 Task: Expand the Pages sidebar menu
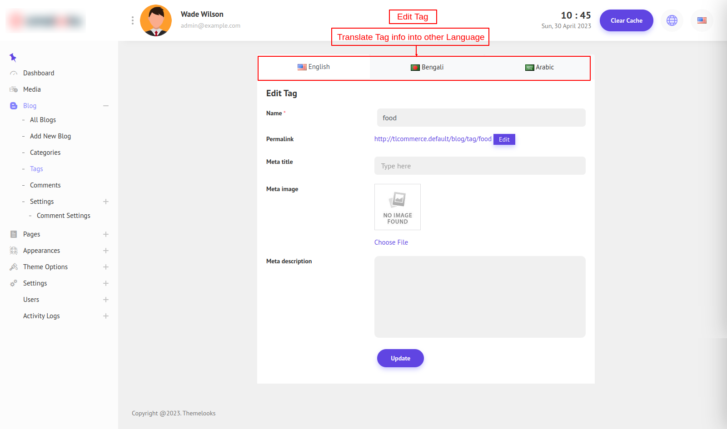[106, 234]
